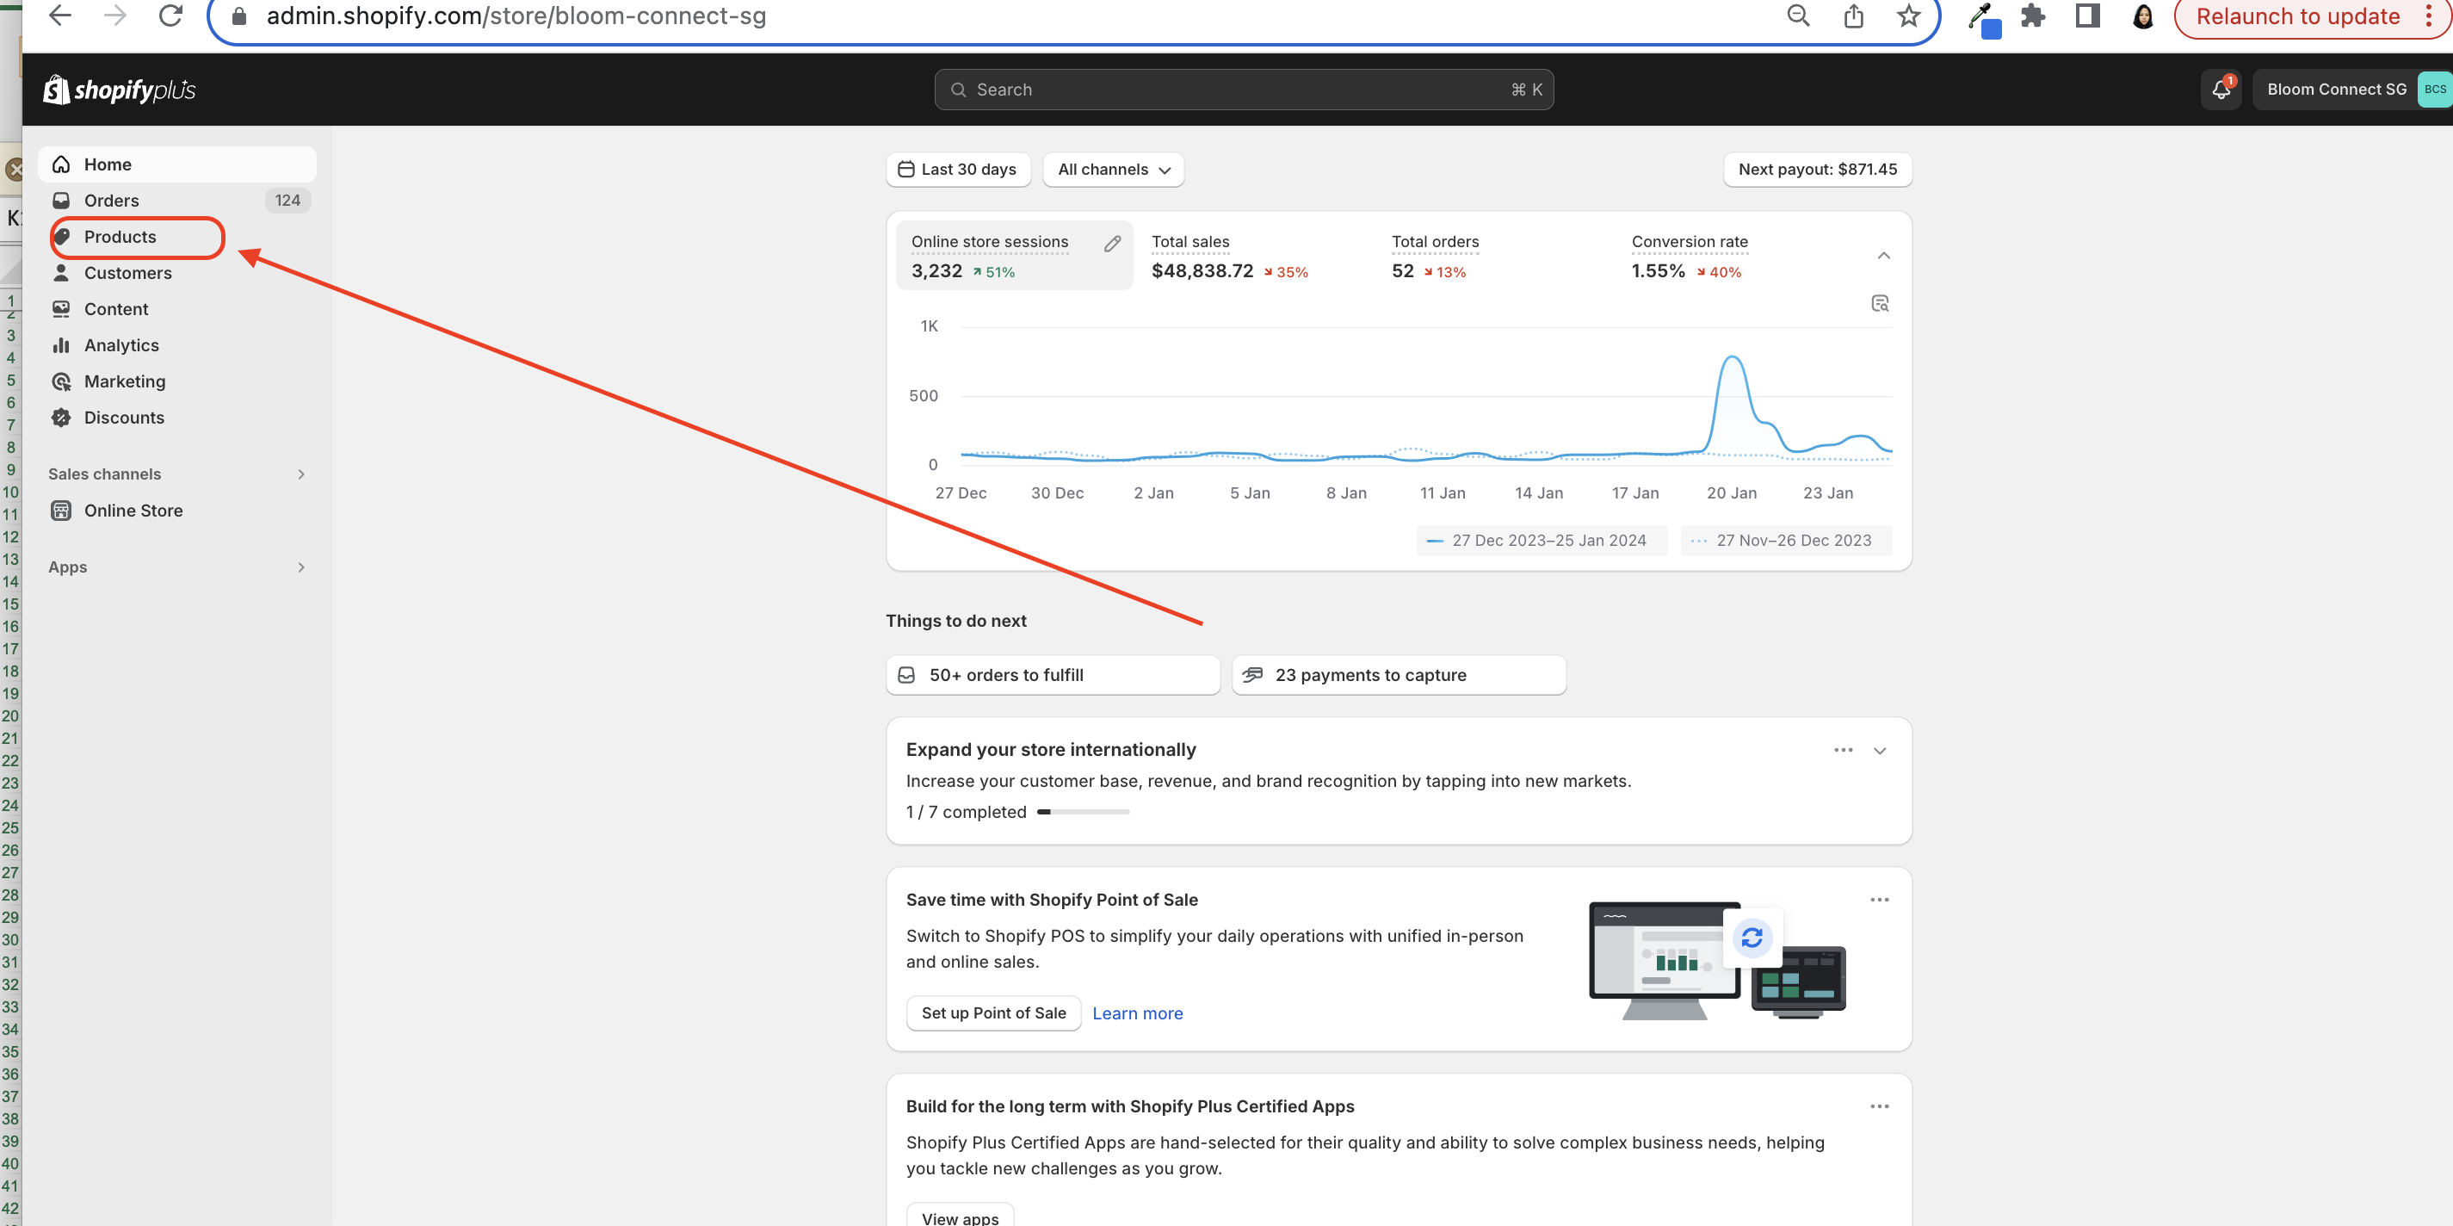Click the browser address bar URL
The width and height of the screenshot is (2453, 1226).
coord(516,15)
